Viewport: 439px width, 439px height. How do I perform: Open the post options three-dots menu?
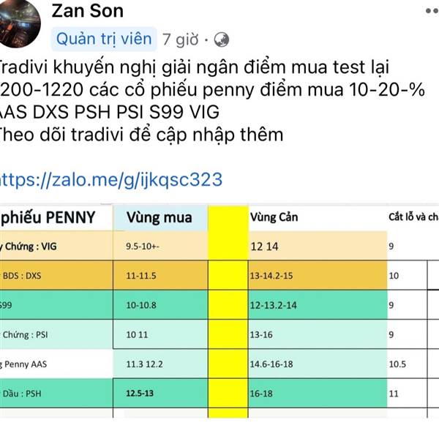(432, 11)
